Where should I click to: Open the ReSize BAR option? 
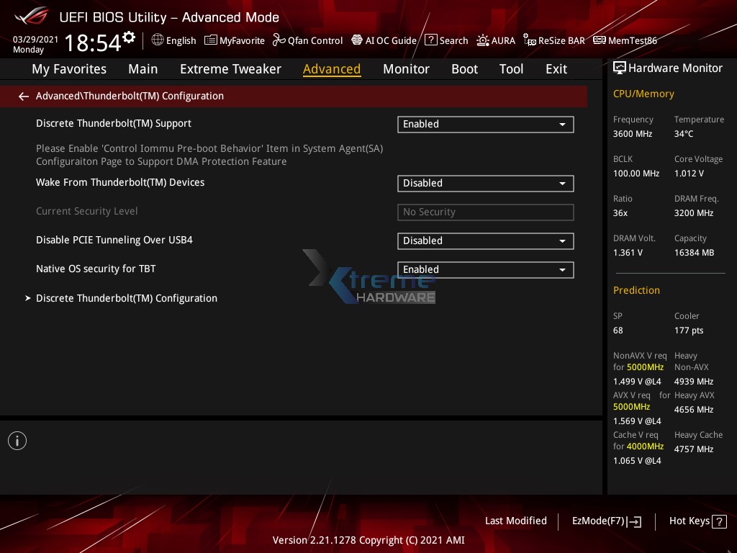[x=553, y=40]
